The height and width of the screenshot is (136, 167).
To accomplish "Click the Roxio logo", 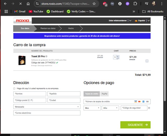I will coord(22,21).
